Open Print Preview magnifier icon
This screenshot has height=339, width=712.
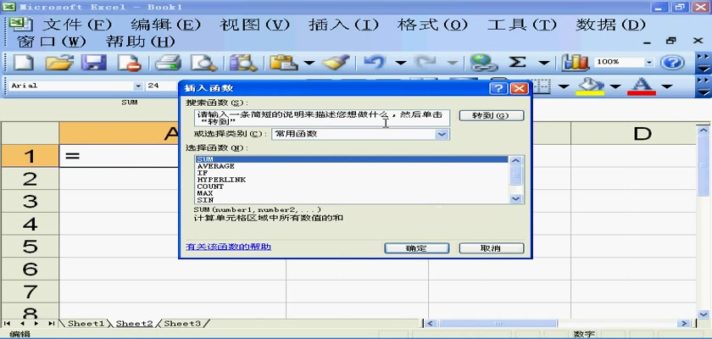[x=203, y=63]
